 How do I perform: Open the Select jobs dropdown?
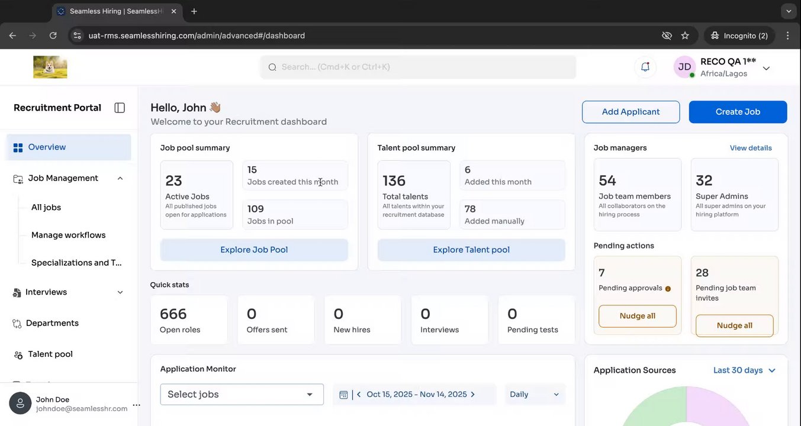tap(242, 395)
